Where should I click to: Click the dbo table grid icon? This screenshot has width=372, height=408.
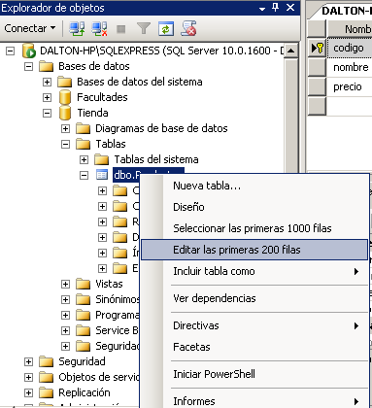coord(102,175)
